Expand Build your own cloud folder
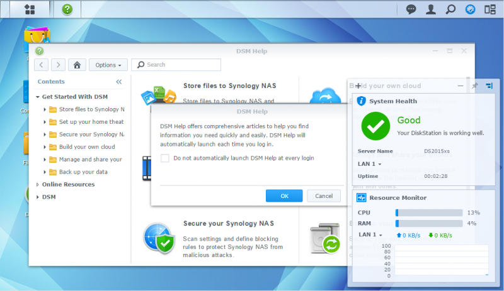 45,147
